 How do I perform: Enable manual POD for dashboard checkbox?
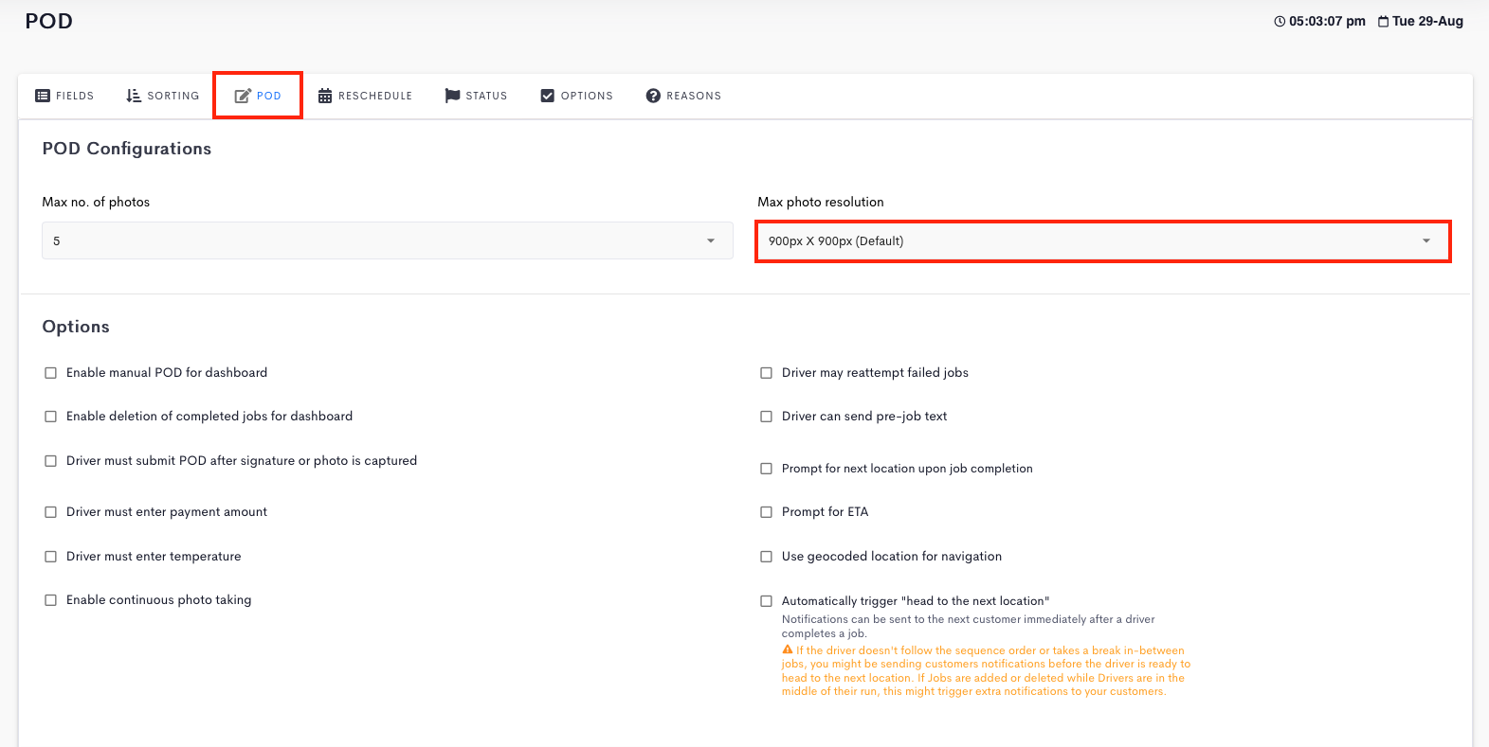tap(51, 373)
